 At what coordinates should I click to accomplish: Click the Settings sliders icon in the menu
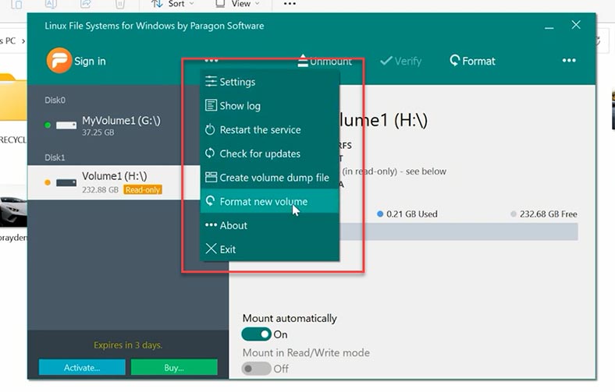click(211, 81)
